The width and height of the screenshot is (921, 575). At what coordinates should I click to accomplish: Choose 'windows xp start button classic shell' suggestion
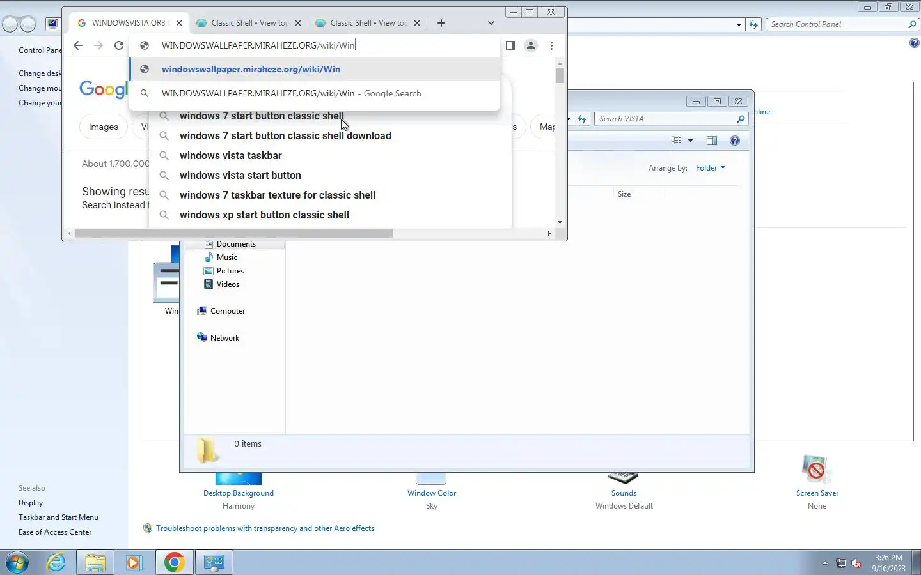pos(264,215)
